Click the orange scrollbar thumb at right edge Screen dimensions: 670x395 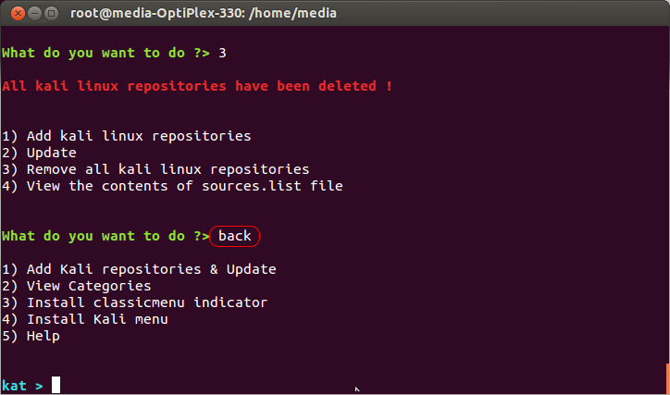[x=667, y=377]
